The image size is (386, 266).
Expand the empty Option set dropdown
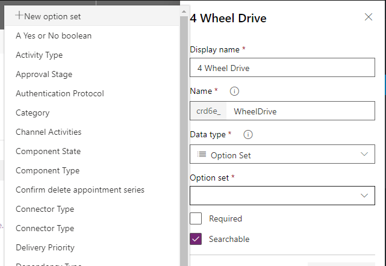click(282, 196)
